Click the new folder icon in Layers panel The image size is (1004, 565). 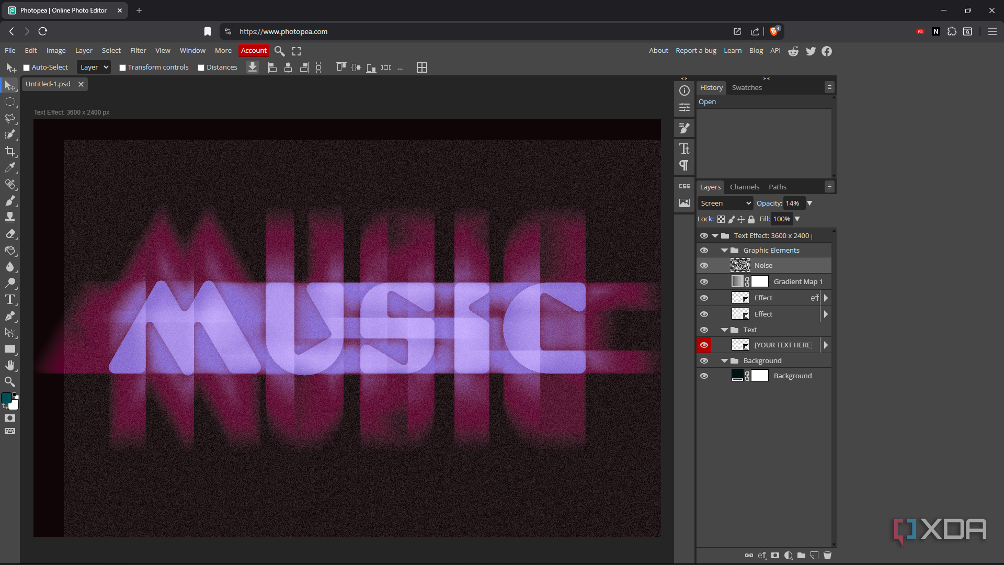801,556
